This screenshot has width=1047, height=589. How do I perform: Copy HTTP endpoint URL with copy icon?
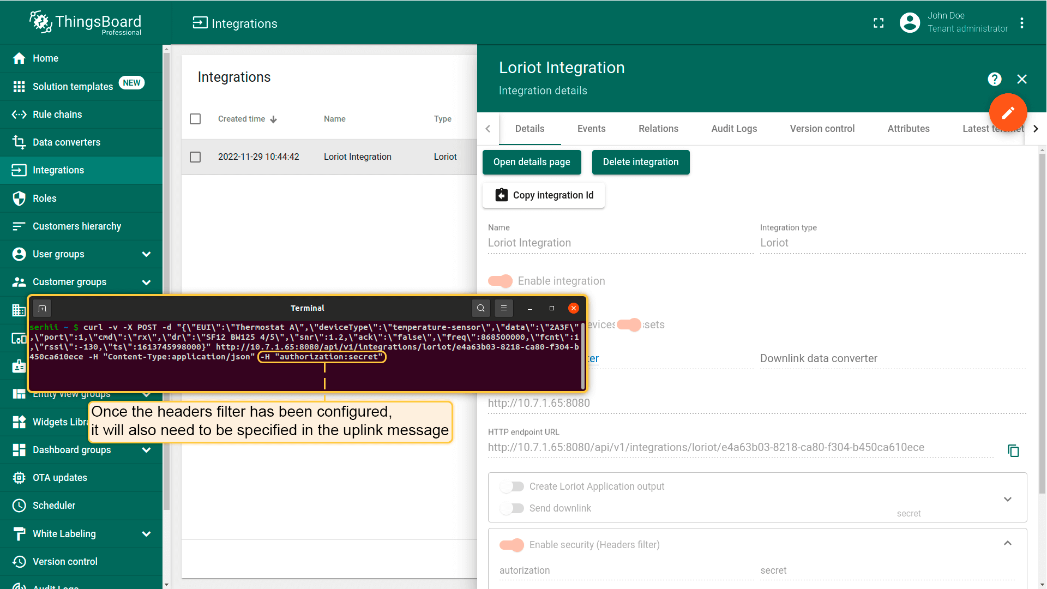1013,450
